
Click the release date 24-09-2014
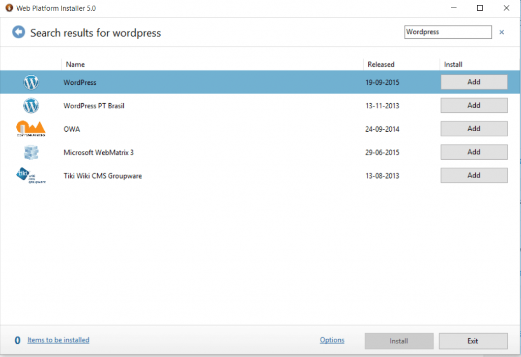click(382, 129)
